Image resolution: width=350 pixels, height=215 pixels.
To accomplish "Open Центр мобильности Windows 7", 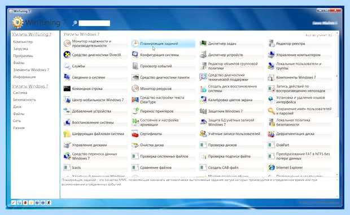I will point(95,100).
